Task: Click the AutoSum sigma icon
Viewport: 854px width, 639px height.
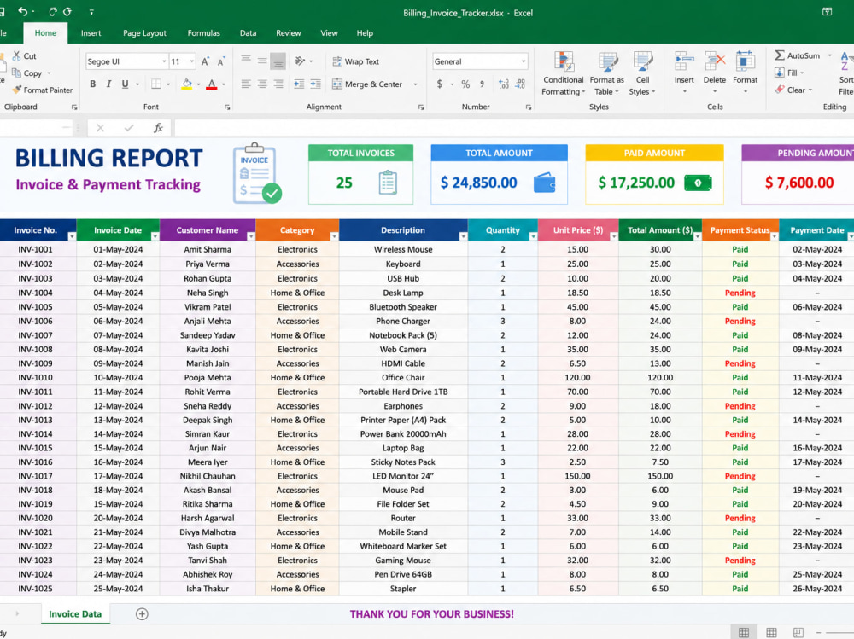Action: [780, 55]
